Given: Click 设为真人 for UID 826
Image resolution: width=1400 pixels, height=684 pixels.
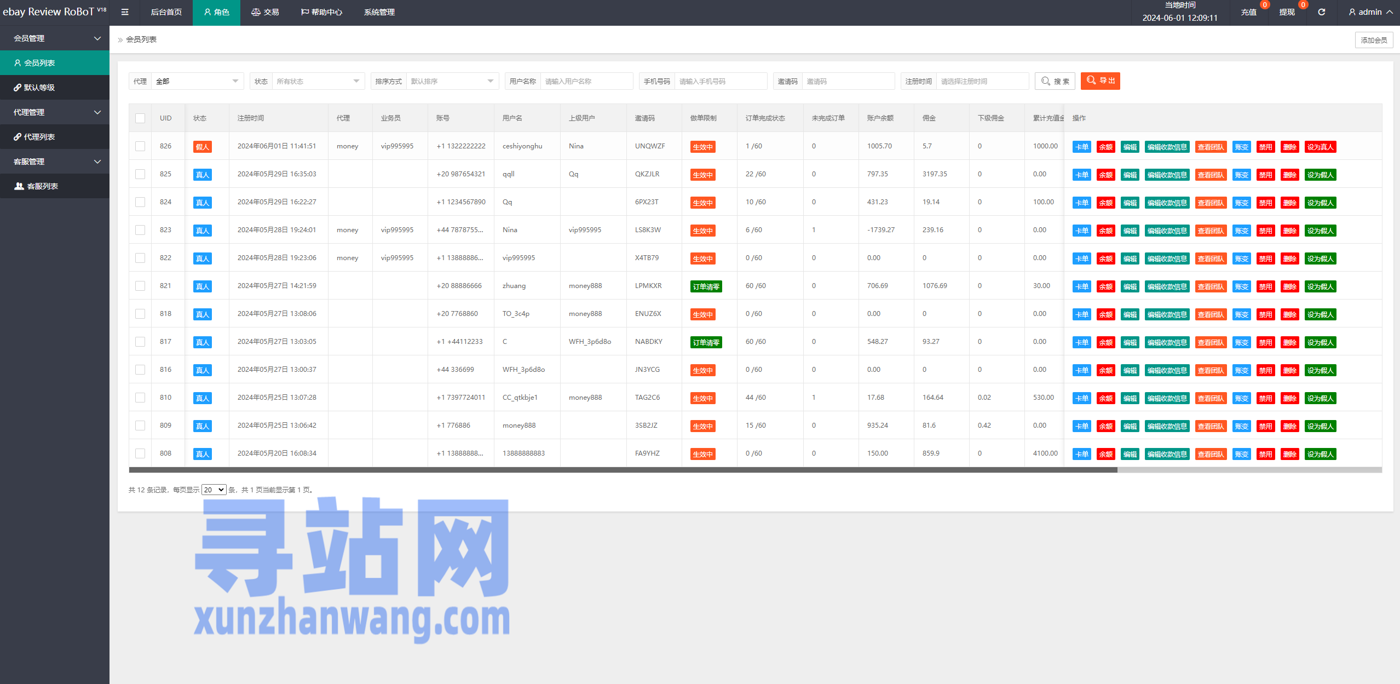Looking at the screenshot, I should point(1321,147).
